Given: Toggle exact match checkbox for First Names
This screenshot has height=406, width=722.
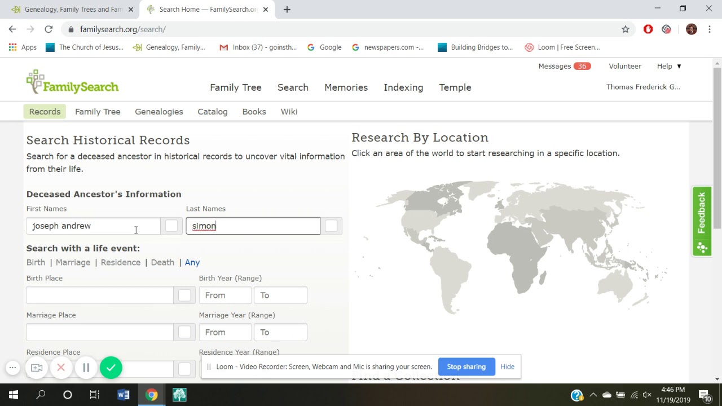Looking at the screenshot, I should (x=171, y=226).
